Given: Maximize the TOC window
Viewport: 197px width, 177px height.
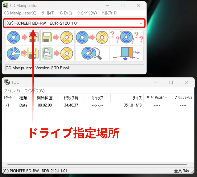Looking at the screenshot, I should [171, 82].
